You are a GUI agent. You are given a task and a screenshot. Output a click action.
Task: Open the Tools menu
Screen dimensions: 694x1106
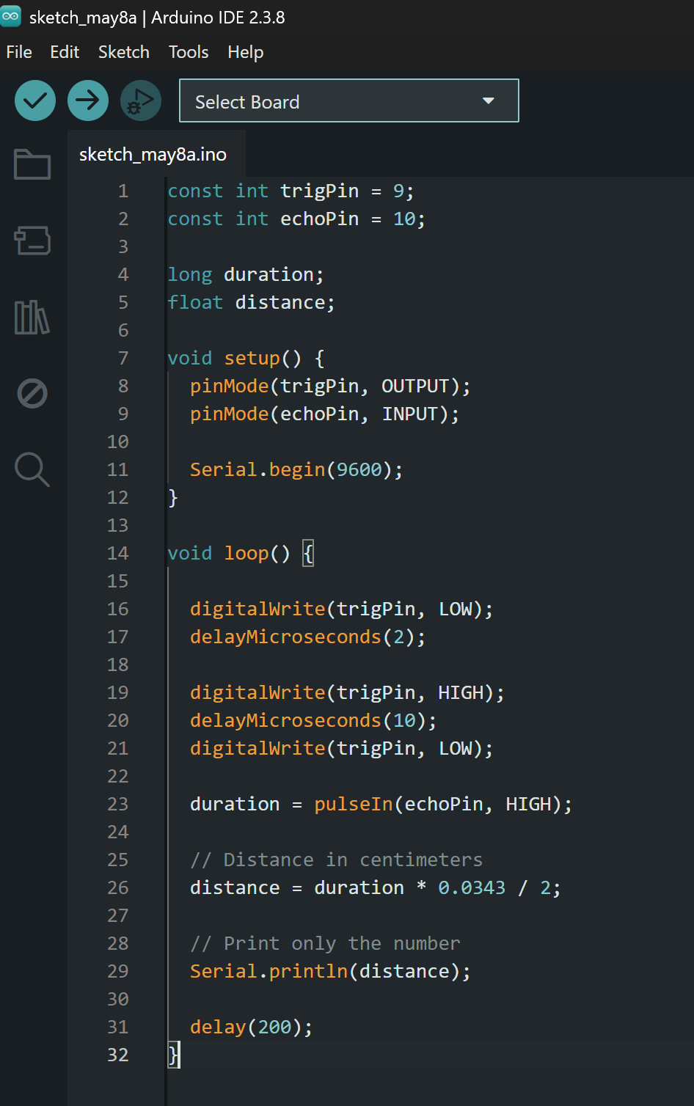click(189, 52)
